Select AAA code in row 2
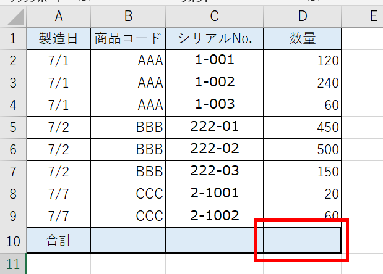 128,60
